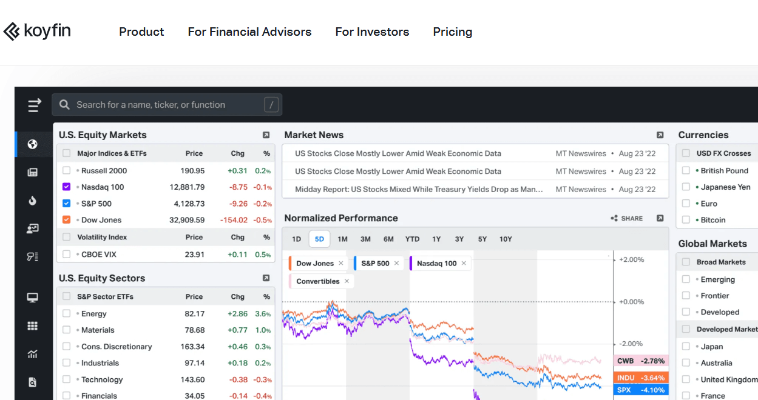The image size is (758, 400).
Task: Select the 1D time range tab
Action: (296, 239)
